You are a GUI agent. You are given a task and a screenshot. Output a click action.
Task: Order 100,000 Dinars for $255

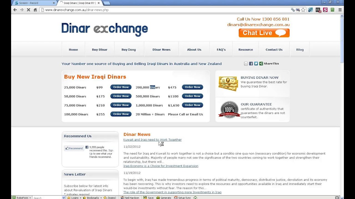click(x=121, y=114)
